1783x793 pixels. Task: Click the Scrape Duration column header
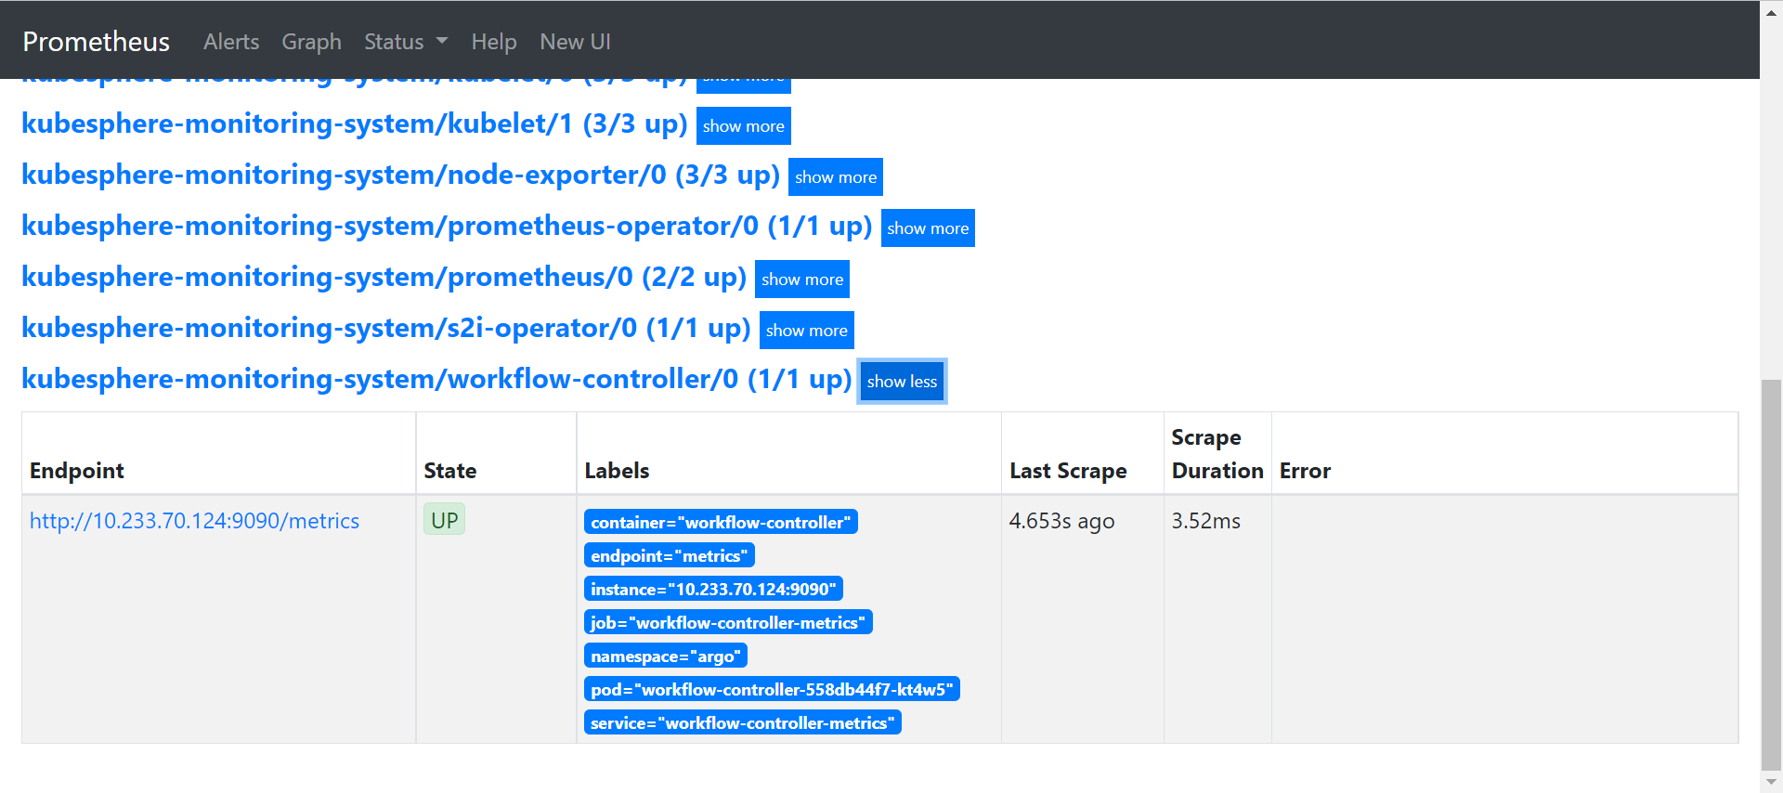(1217, 454)
